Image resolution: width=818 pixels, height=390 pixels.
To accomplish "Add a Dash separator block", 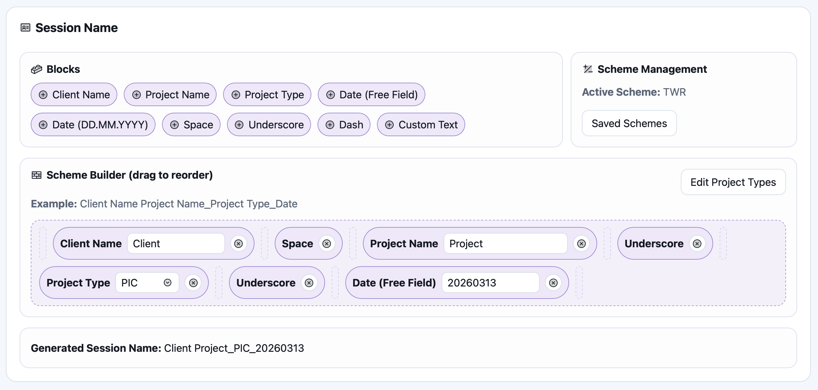I will [x=344, y=124].
